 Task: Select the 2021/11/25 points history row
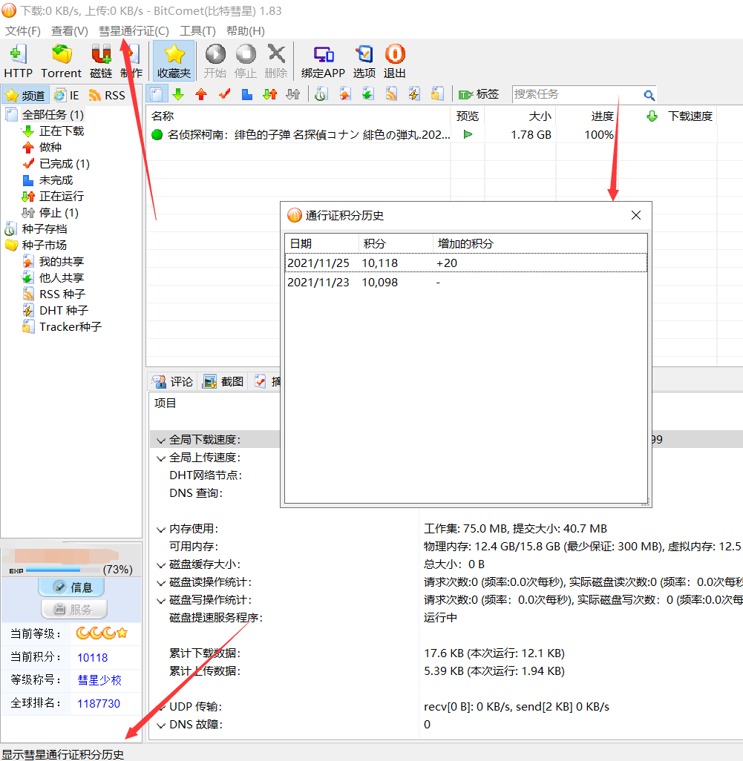point(465,263)
